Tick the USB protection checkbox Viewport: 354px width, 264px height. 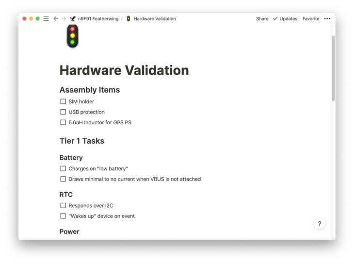point(63,112)
